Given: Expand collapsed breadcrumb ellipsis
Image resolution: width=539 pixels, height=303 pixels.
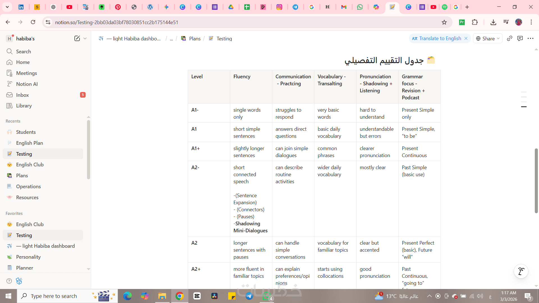Looking at the screenshot, I should click(x=171, y=39).
